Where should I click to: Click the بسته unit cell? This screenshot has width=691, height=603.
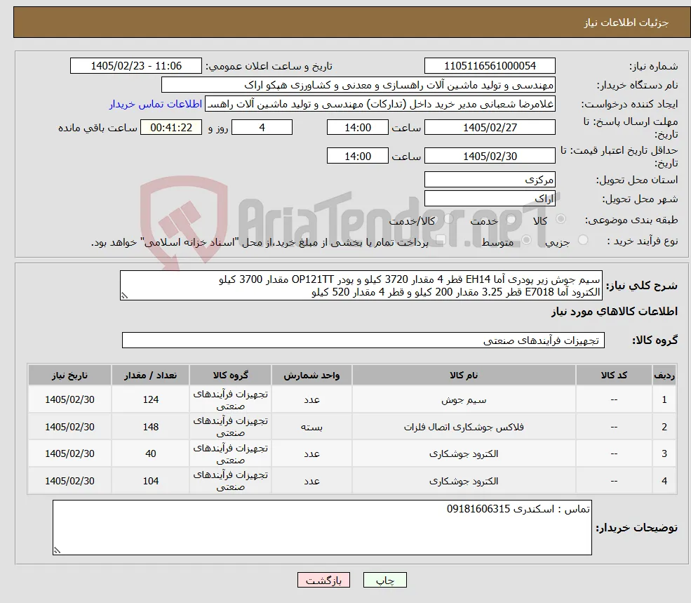click(x=311, y=427)
